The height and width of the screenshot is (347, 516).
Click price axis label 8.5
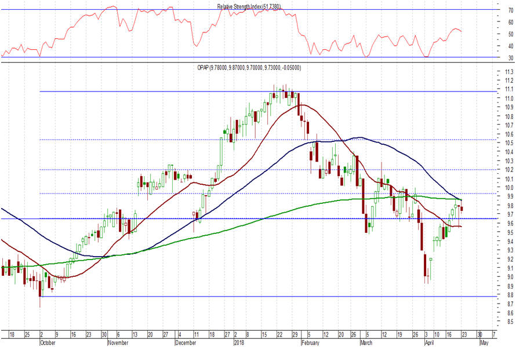510,322
